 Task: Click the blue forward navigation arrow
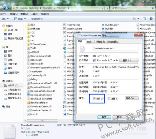(x=7, y=8)
